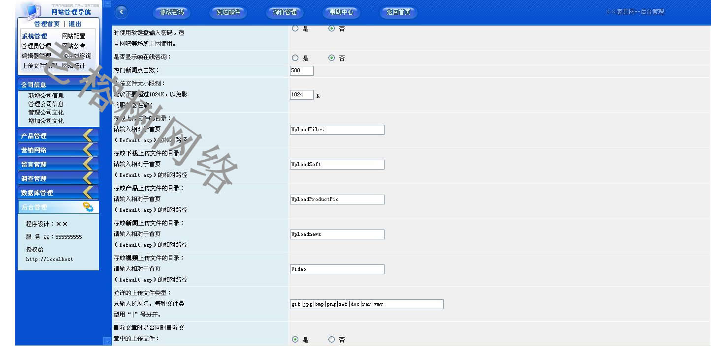Screen dimensions: 711x346
Task: Open 管理公司信息 sidebar item
Action: coord(46,104)
